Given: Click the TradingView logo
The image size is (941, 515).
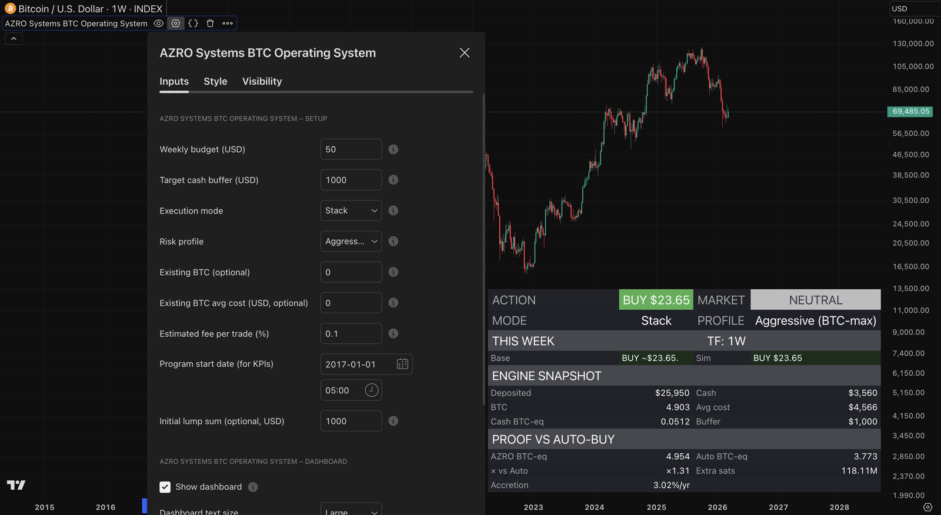Looking at the screenshot, I should (16, 485).
